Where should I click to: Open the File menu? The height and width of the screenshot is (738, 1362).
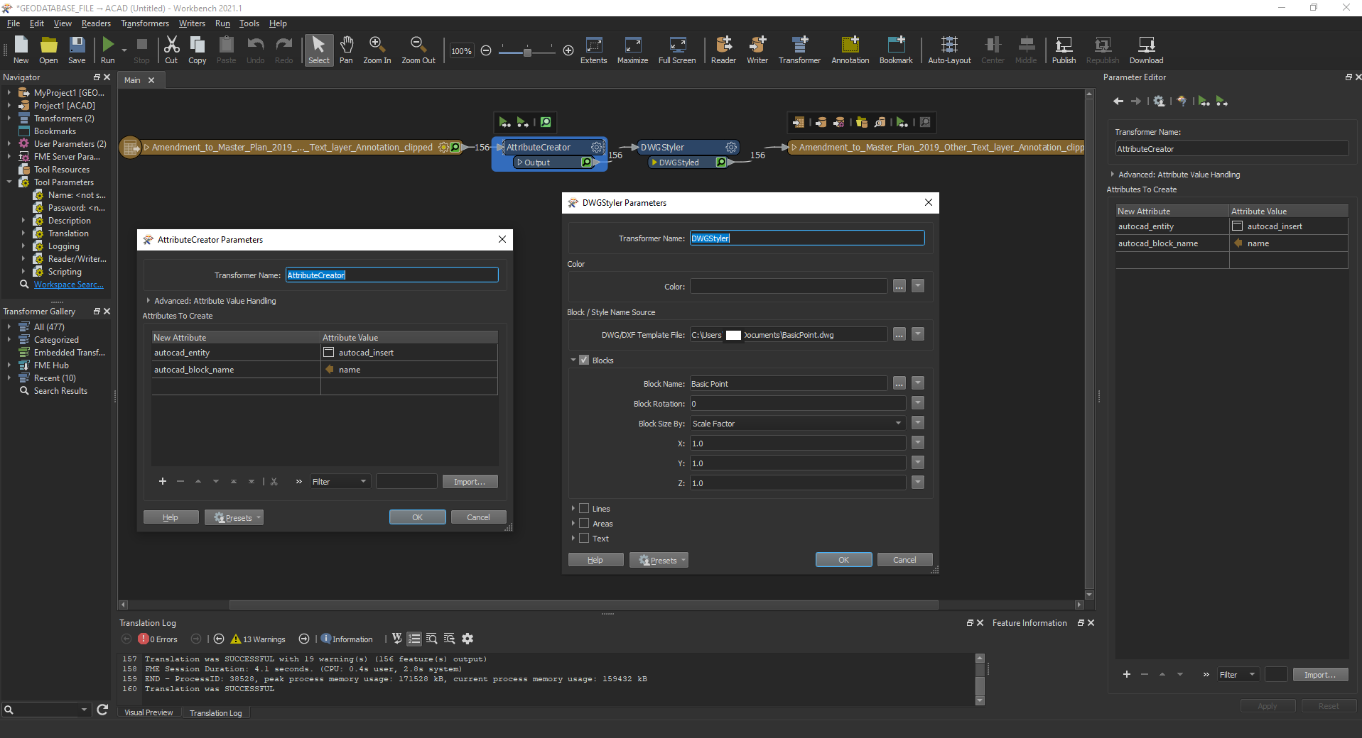[13, 23]
